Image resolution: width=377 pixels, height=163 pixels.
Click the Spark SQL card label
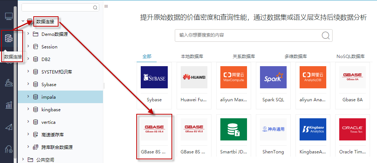273,99
